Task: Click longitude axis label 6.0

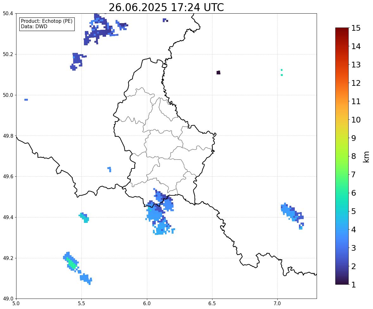Action: tap(147, 304)
